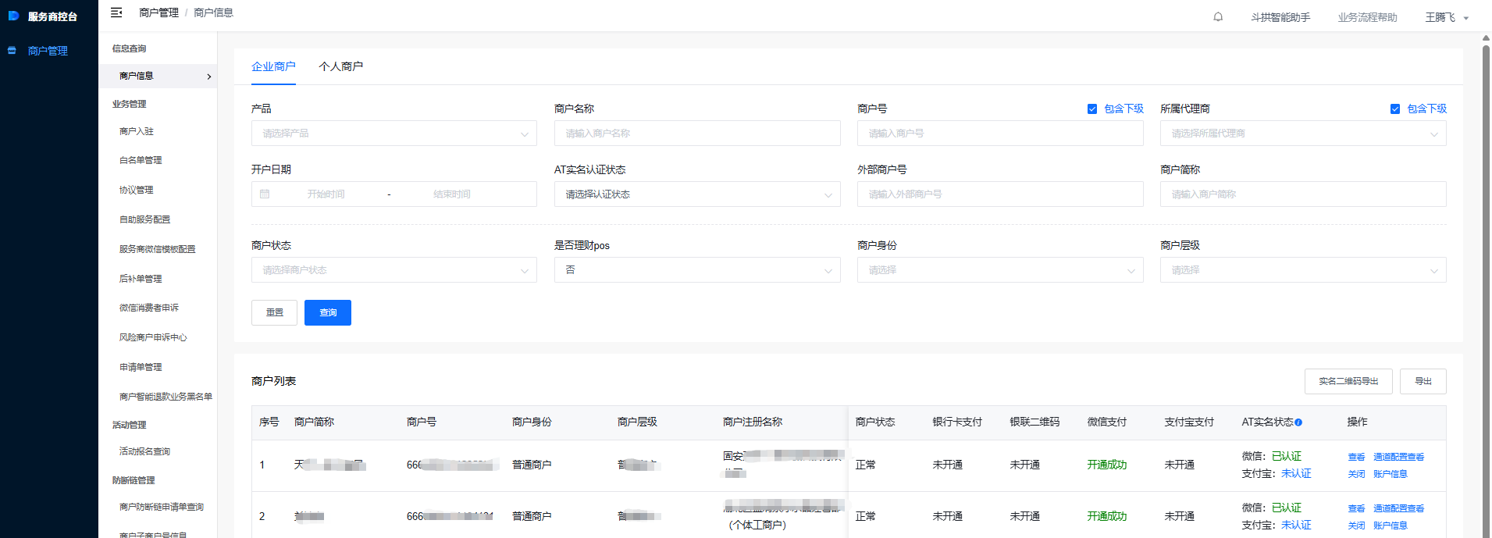This screenshot has height=538, width=1492.
Task: Open 斗拱智能助手
Action: (1280, 17)
